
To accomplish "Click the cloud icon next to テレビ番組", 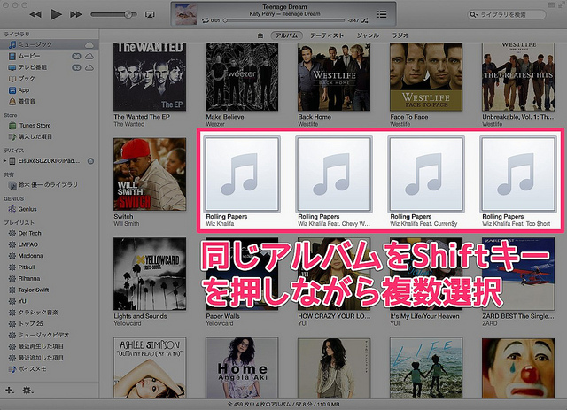I will pyautogui.click(x=89, y=67).
